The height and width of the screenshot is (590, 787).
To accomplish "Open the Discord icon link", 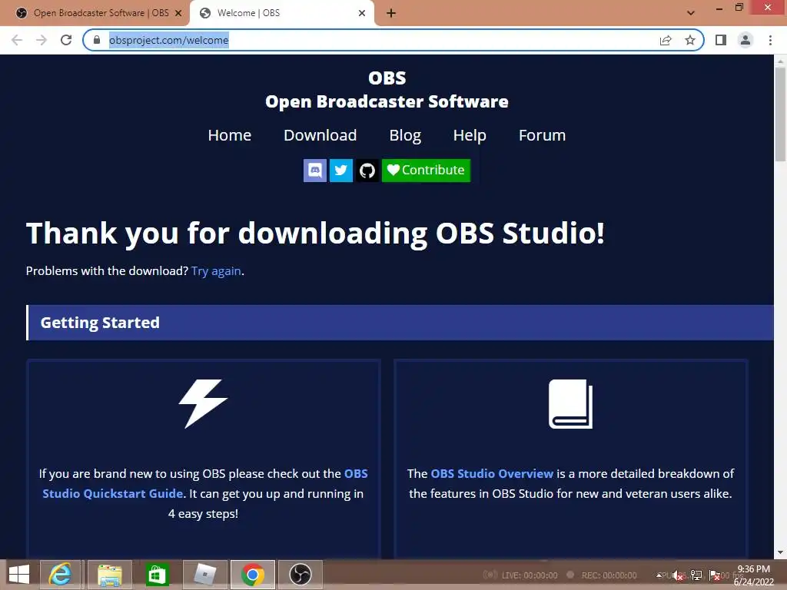I will coord(314,170).
